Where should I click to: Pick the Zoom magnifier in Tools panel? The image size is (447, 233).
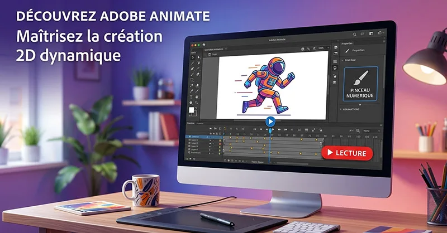[197, 103]
